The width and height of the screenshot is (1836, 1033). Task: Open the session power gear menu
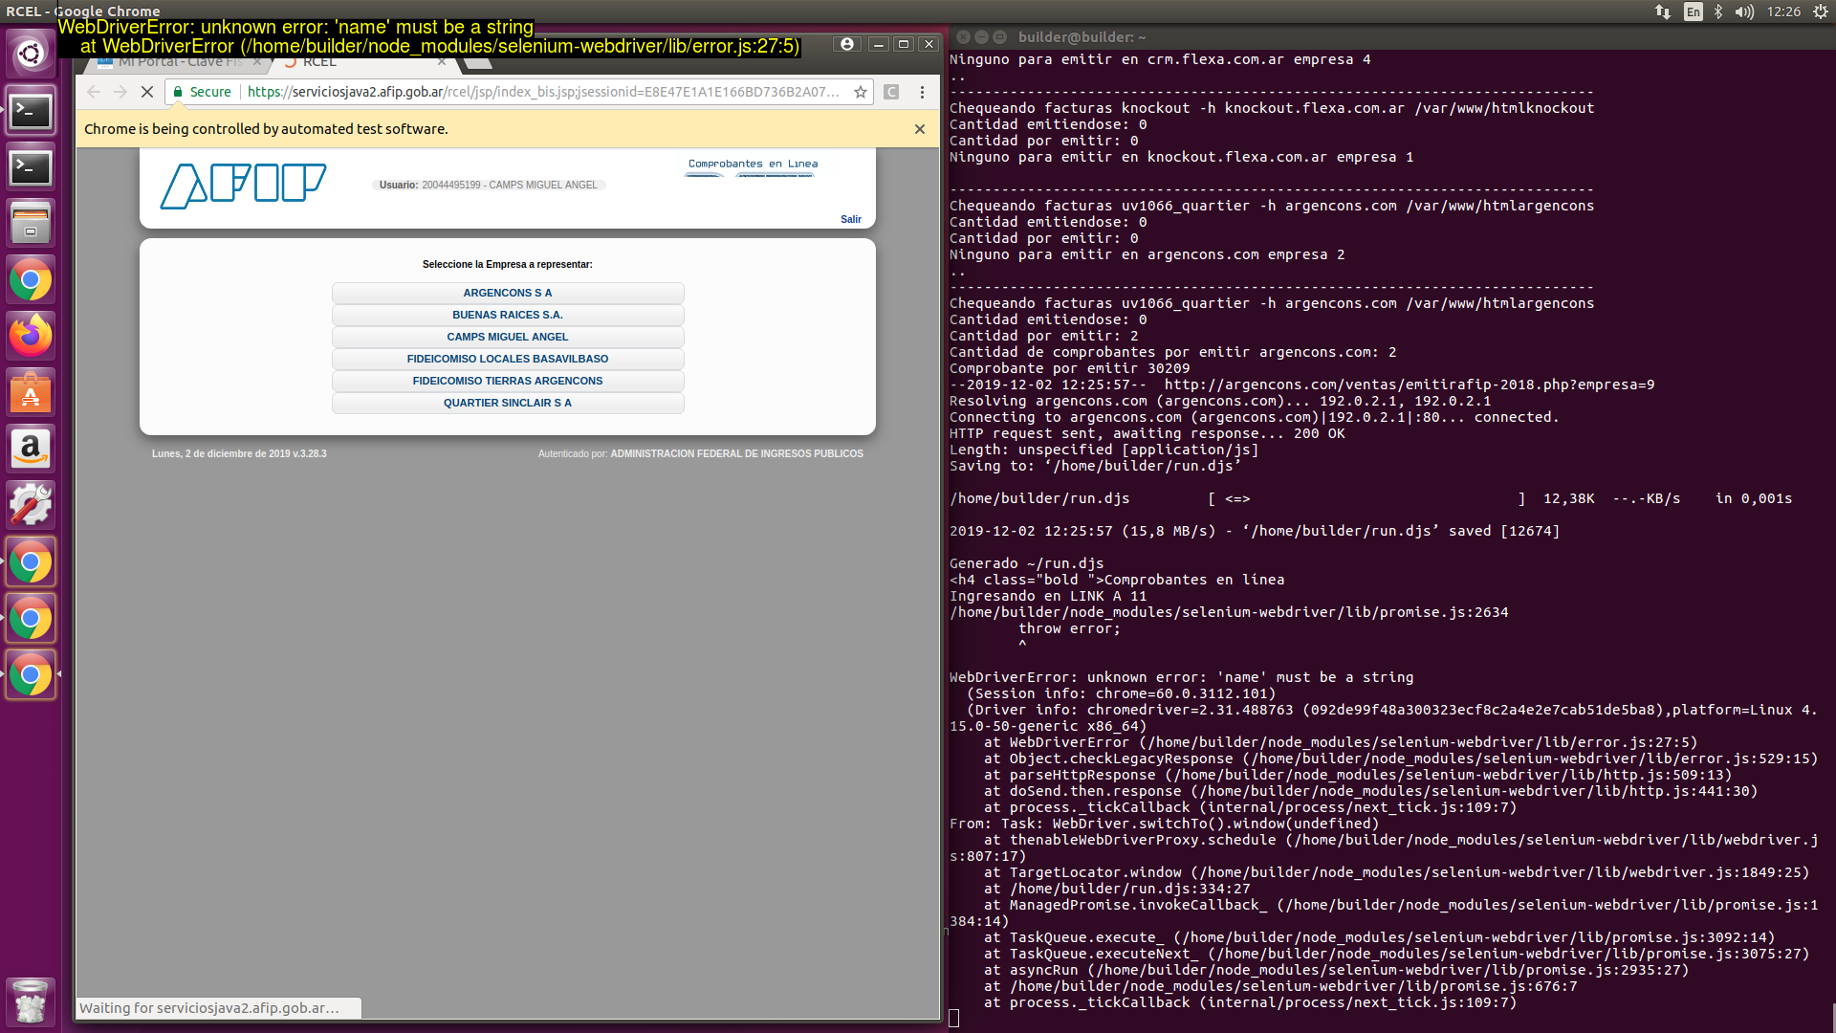pyautogui.click(x=1821, y=11)
